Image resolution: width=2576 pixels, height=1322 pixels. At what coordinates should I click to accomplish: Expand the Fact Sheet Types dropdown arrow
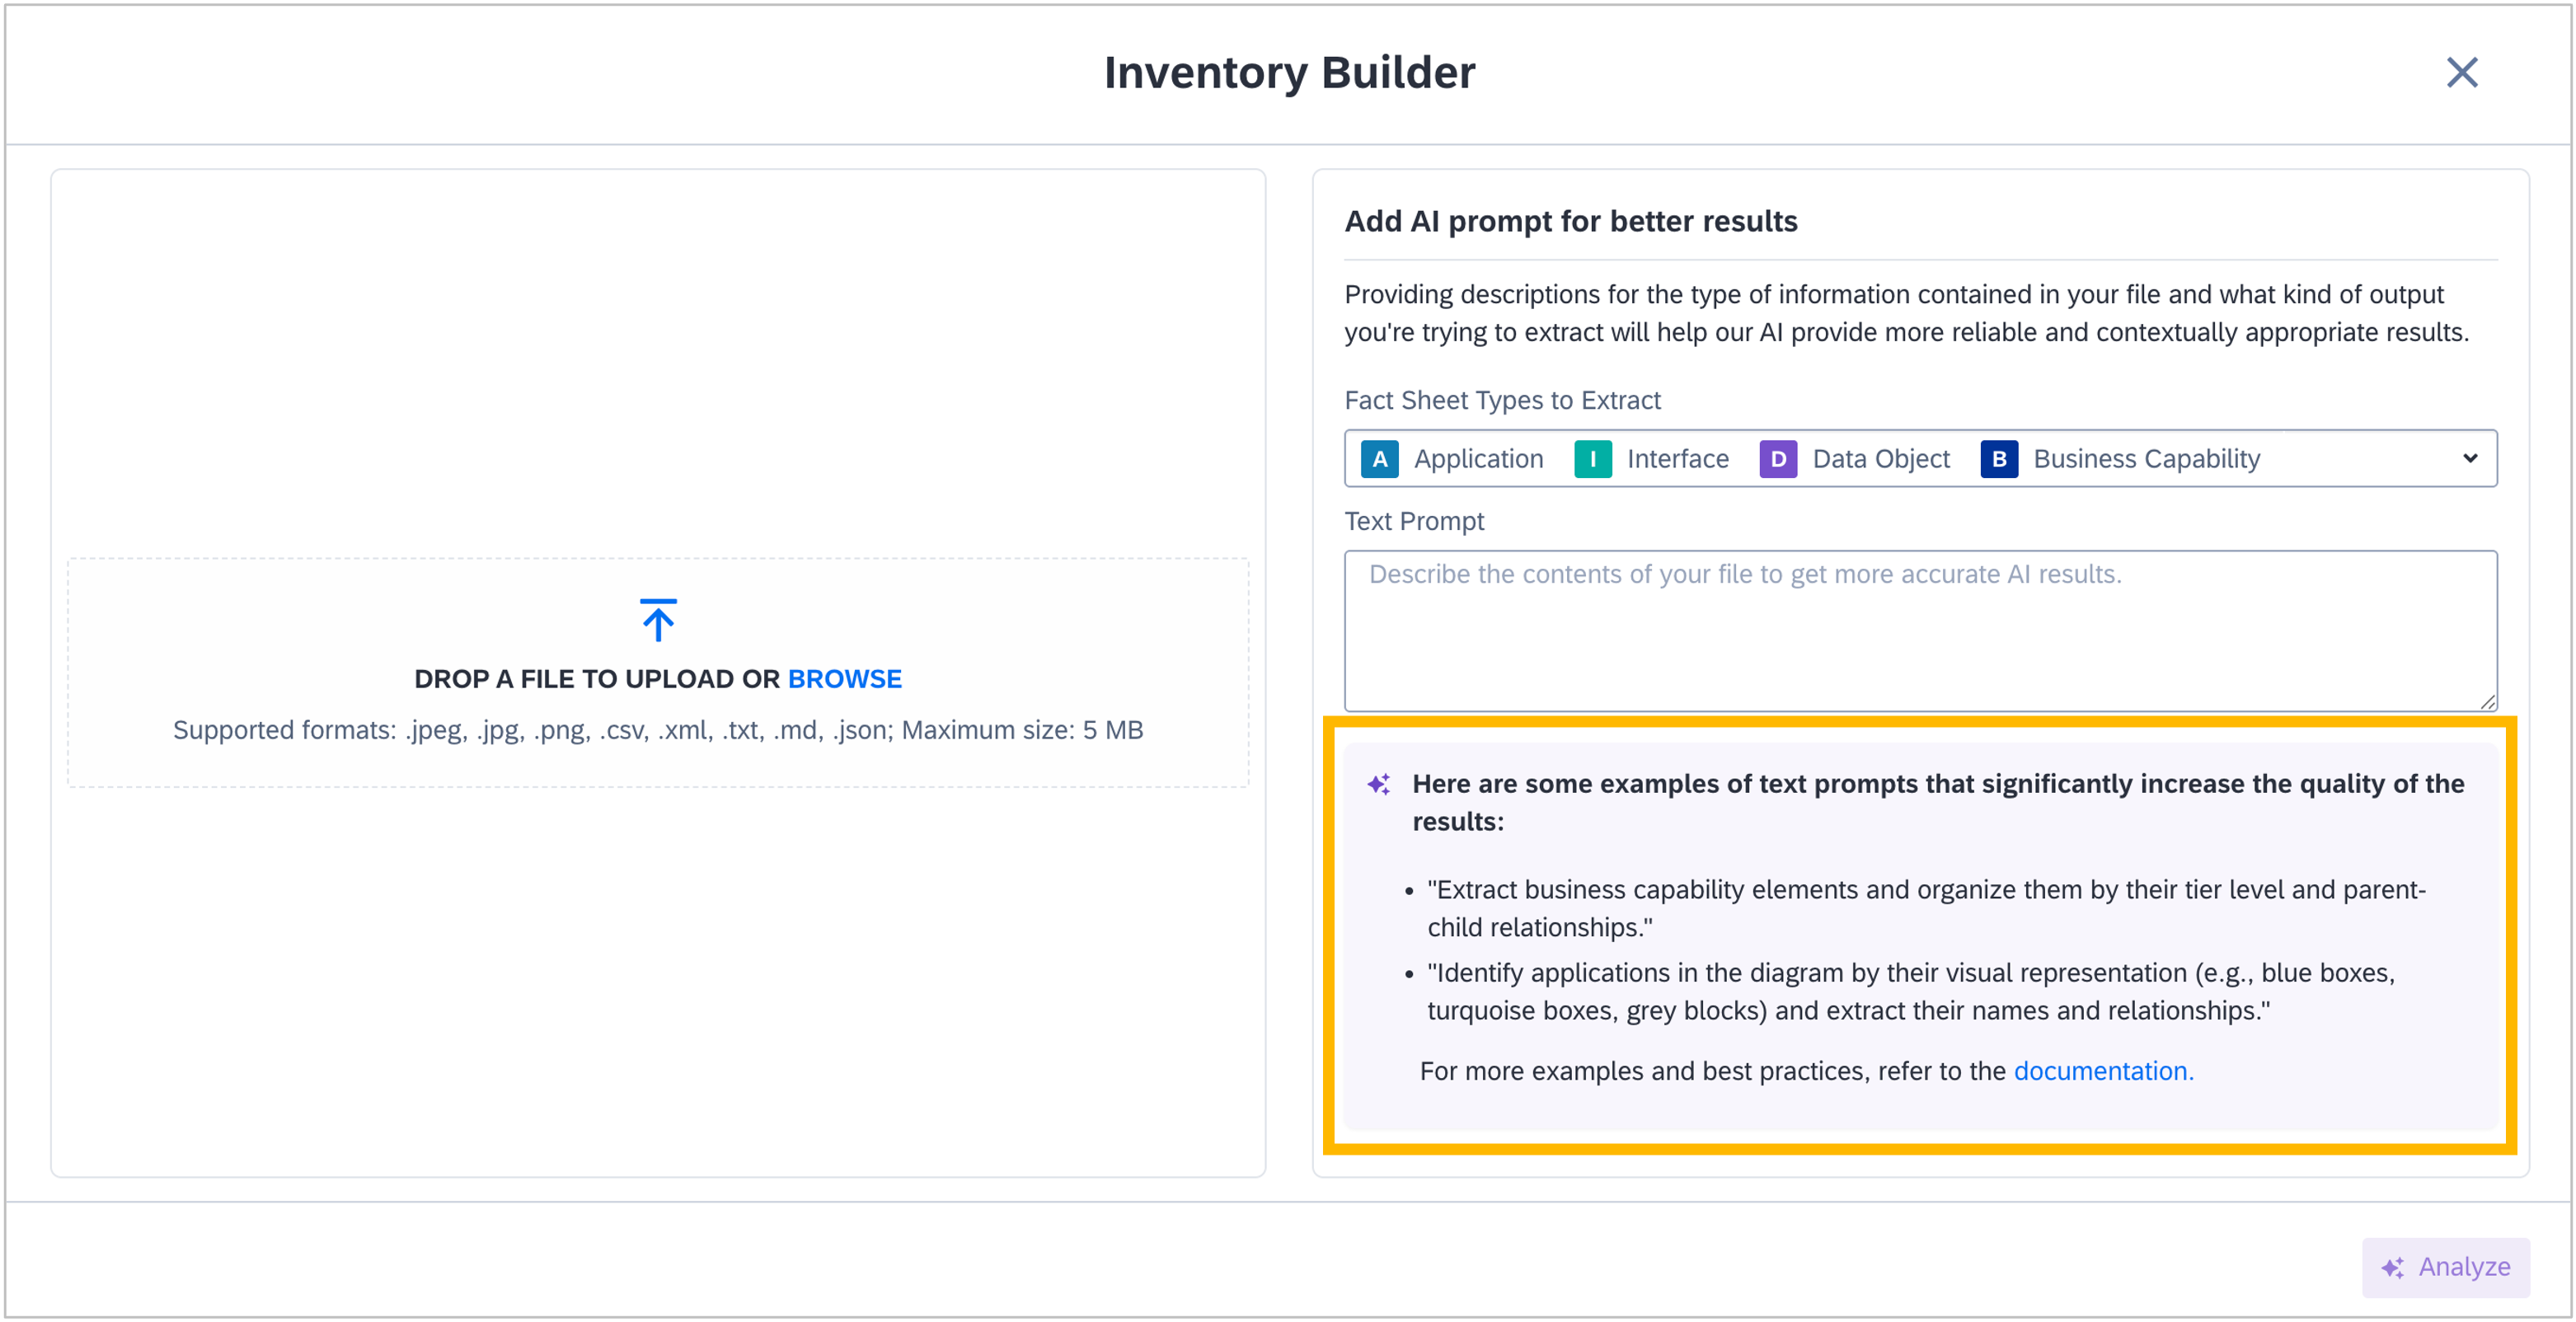[x=2470, y=459]
